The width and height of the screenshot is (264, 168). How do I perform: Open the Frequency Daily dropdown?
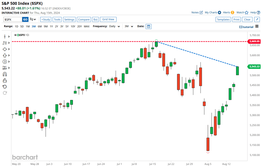[114, 26]
